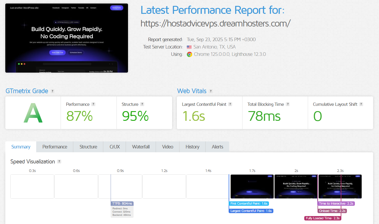The height and width of the screenshot is (224, 379).
Task: Open the Structure tab
Action: pos(88,147)
